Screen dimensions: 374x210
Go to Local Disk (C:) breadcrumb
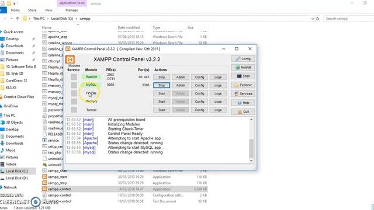pyautogui.click(x=62, y=18)
